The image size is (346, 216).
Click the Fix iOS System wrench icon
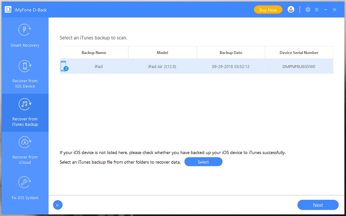[25, 182]
